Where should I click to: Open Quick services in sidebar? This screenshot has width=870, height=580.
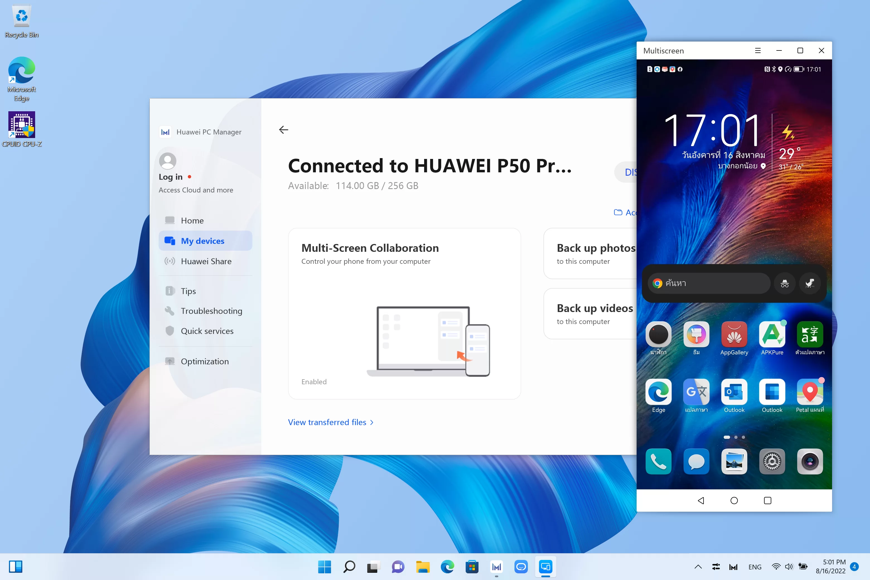pos(205,331)
